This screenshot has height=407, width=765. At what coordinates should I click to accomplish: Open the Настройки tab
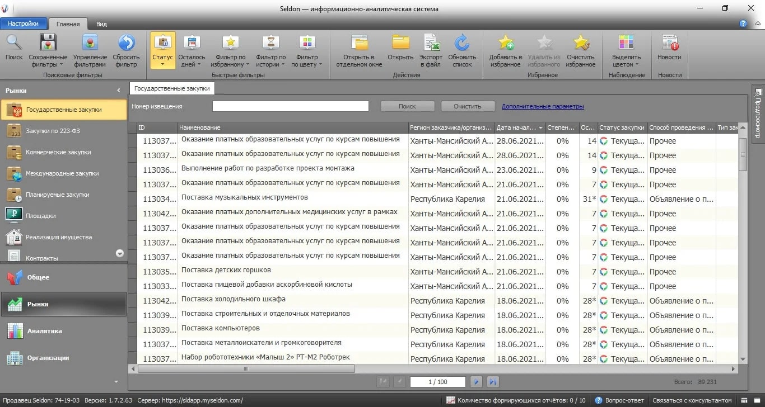[23, 23]
